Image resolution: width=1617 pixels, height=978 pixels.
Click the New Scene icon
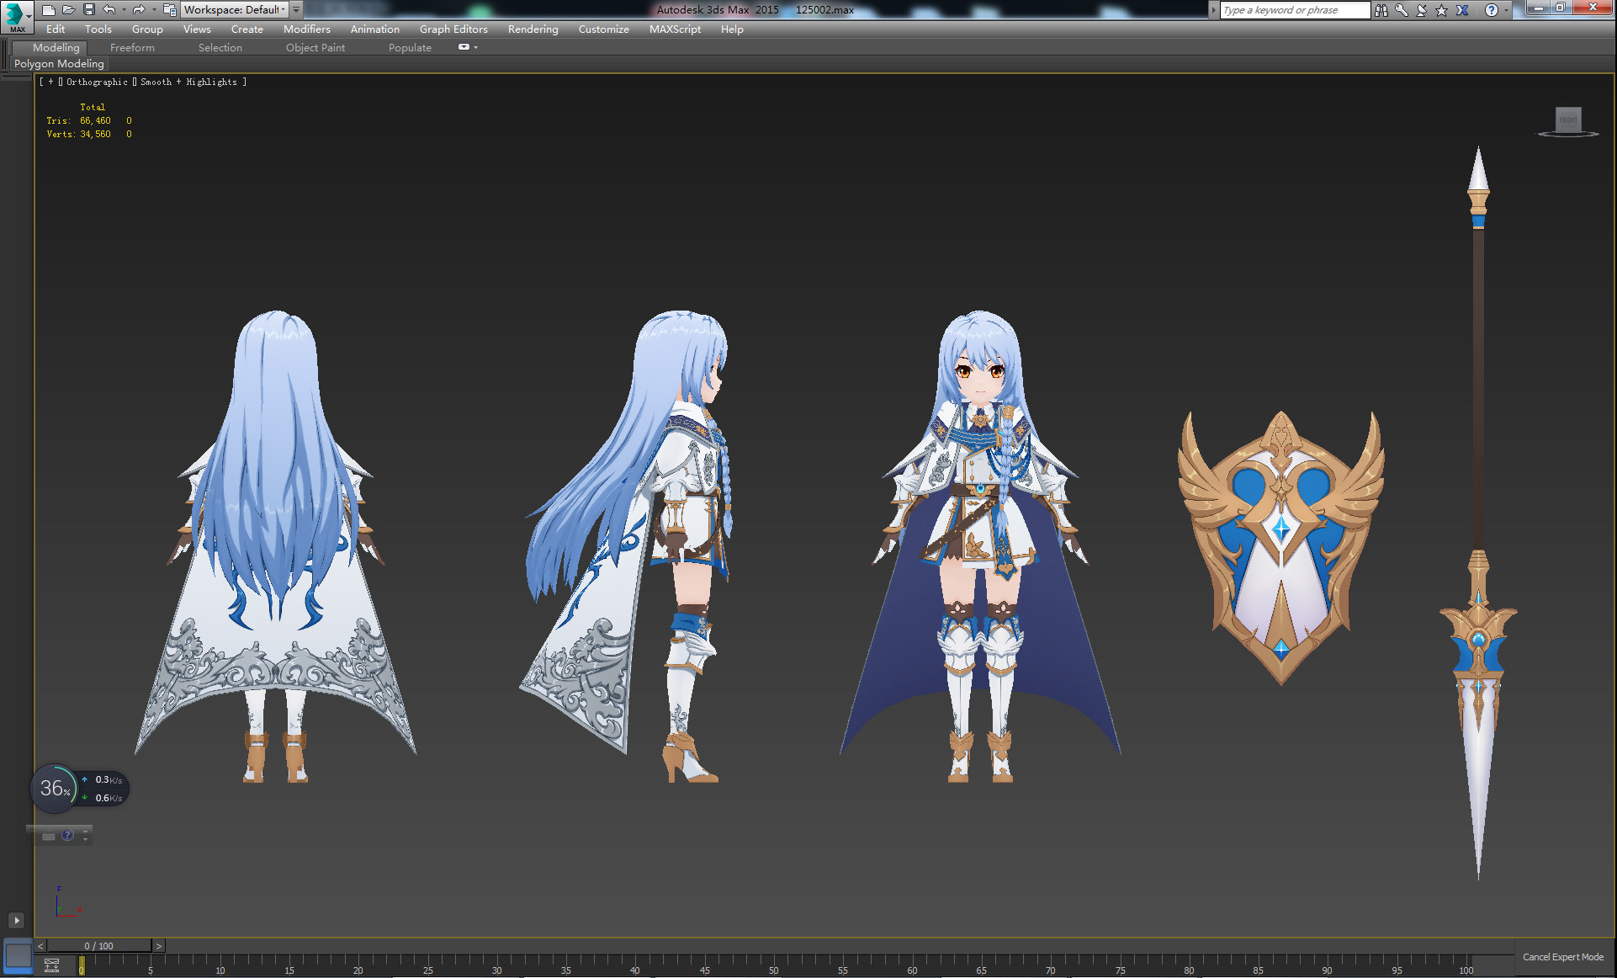coord(49,10)
